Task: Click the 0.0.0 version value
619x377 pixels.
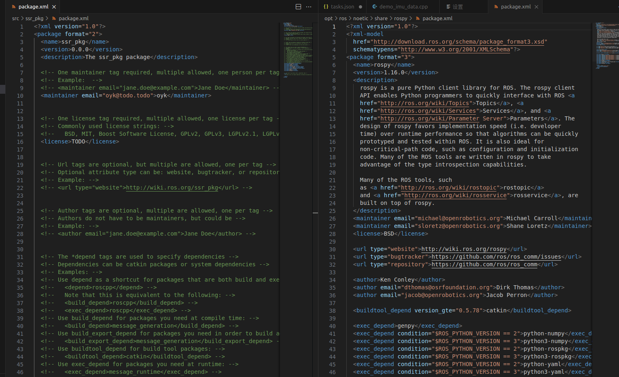Action: [80, 49]
